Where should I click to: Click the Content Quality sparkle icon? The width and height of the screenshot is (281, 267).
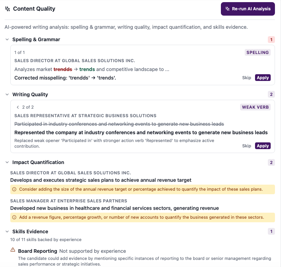(x=7, y=9)
